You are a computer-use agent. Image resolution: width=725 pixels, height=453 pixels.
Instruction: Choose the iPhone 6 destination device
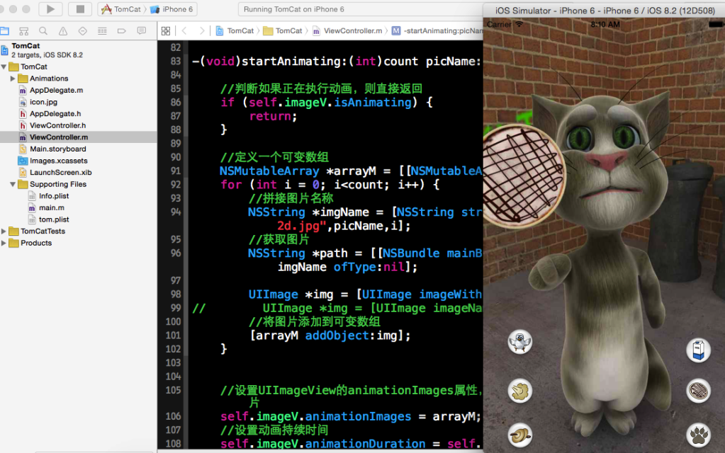click(172, 9)
